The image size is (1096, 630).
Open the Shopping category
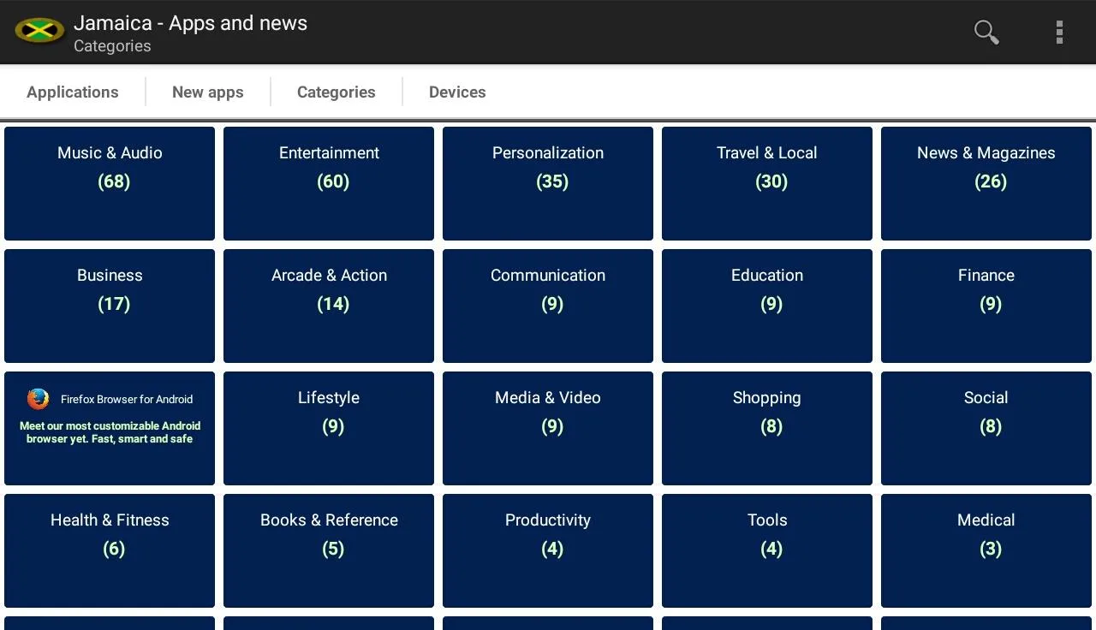[767, 428]
